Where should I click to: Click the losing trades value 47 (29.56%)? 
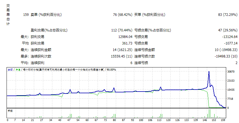pyautogui.click(x=228, y=30)
